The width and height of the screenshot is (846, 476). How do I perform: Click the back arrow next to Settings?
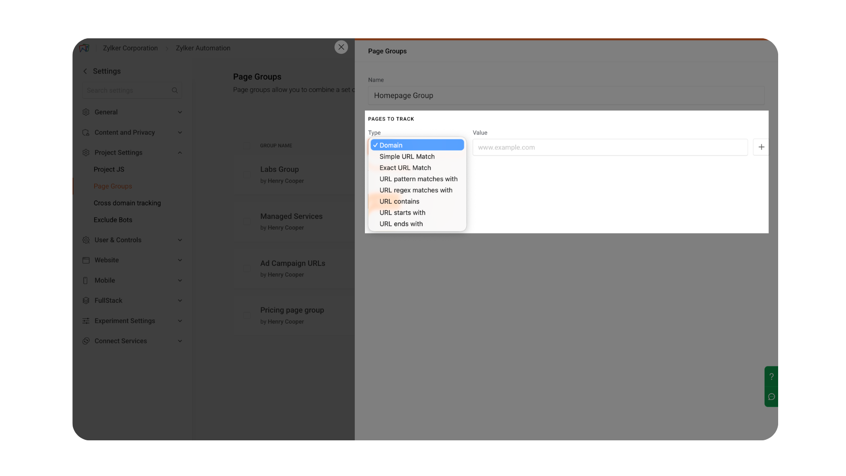(x=85, y=71)
